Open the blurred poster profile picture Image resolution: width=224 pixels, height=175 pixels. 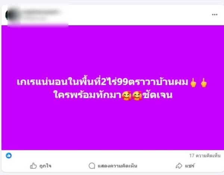click(12, 15)
